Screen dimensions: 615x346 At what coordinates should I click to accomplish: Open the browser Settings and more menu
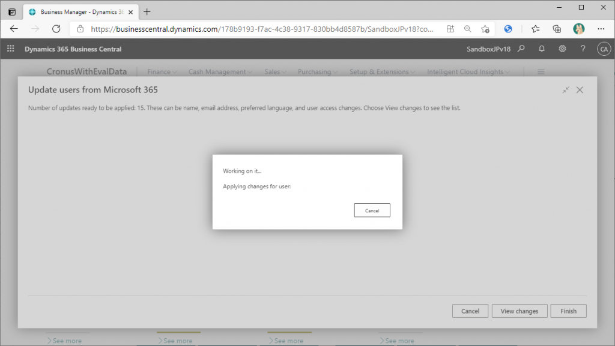click(601, 29)
